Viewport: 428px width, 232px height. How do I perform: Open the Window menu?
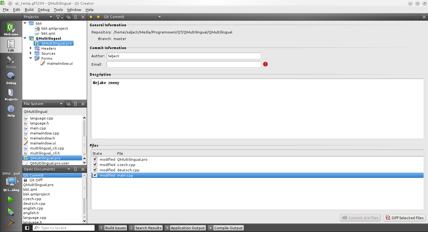click(74, 10)
